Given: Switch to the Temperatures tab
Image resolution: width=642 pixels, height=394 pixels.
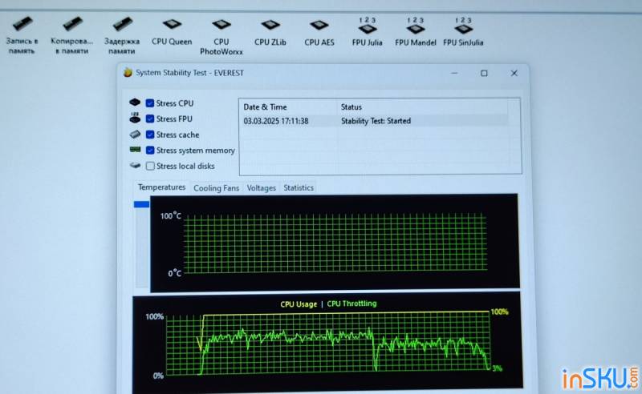Looking at the screenshot, I should tap(162, 187).
